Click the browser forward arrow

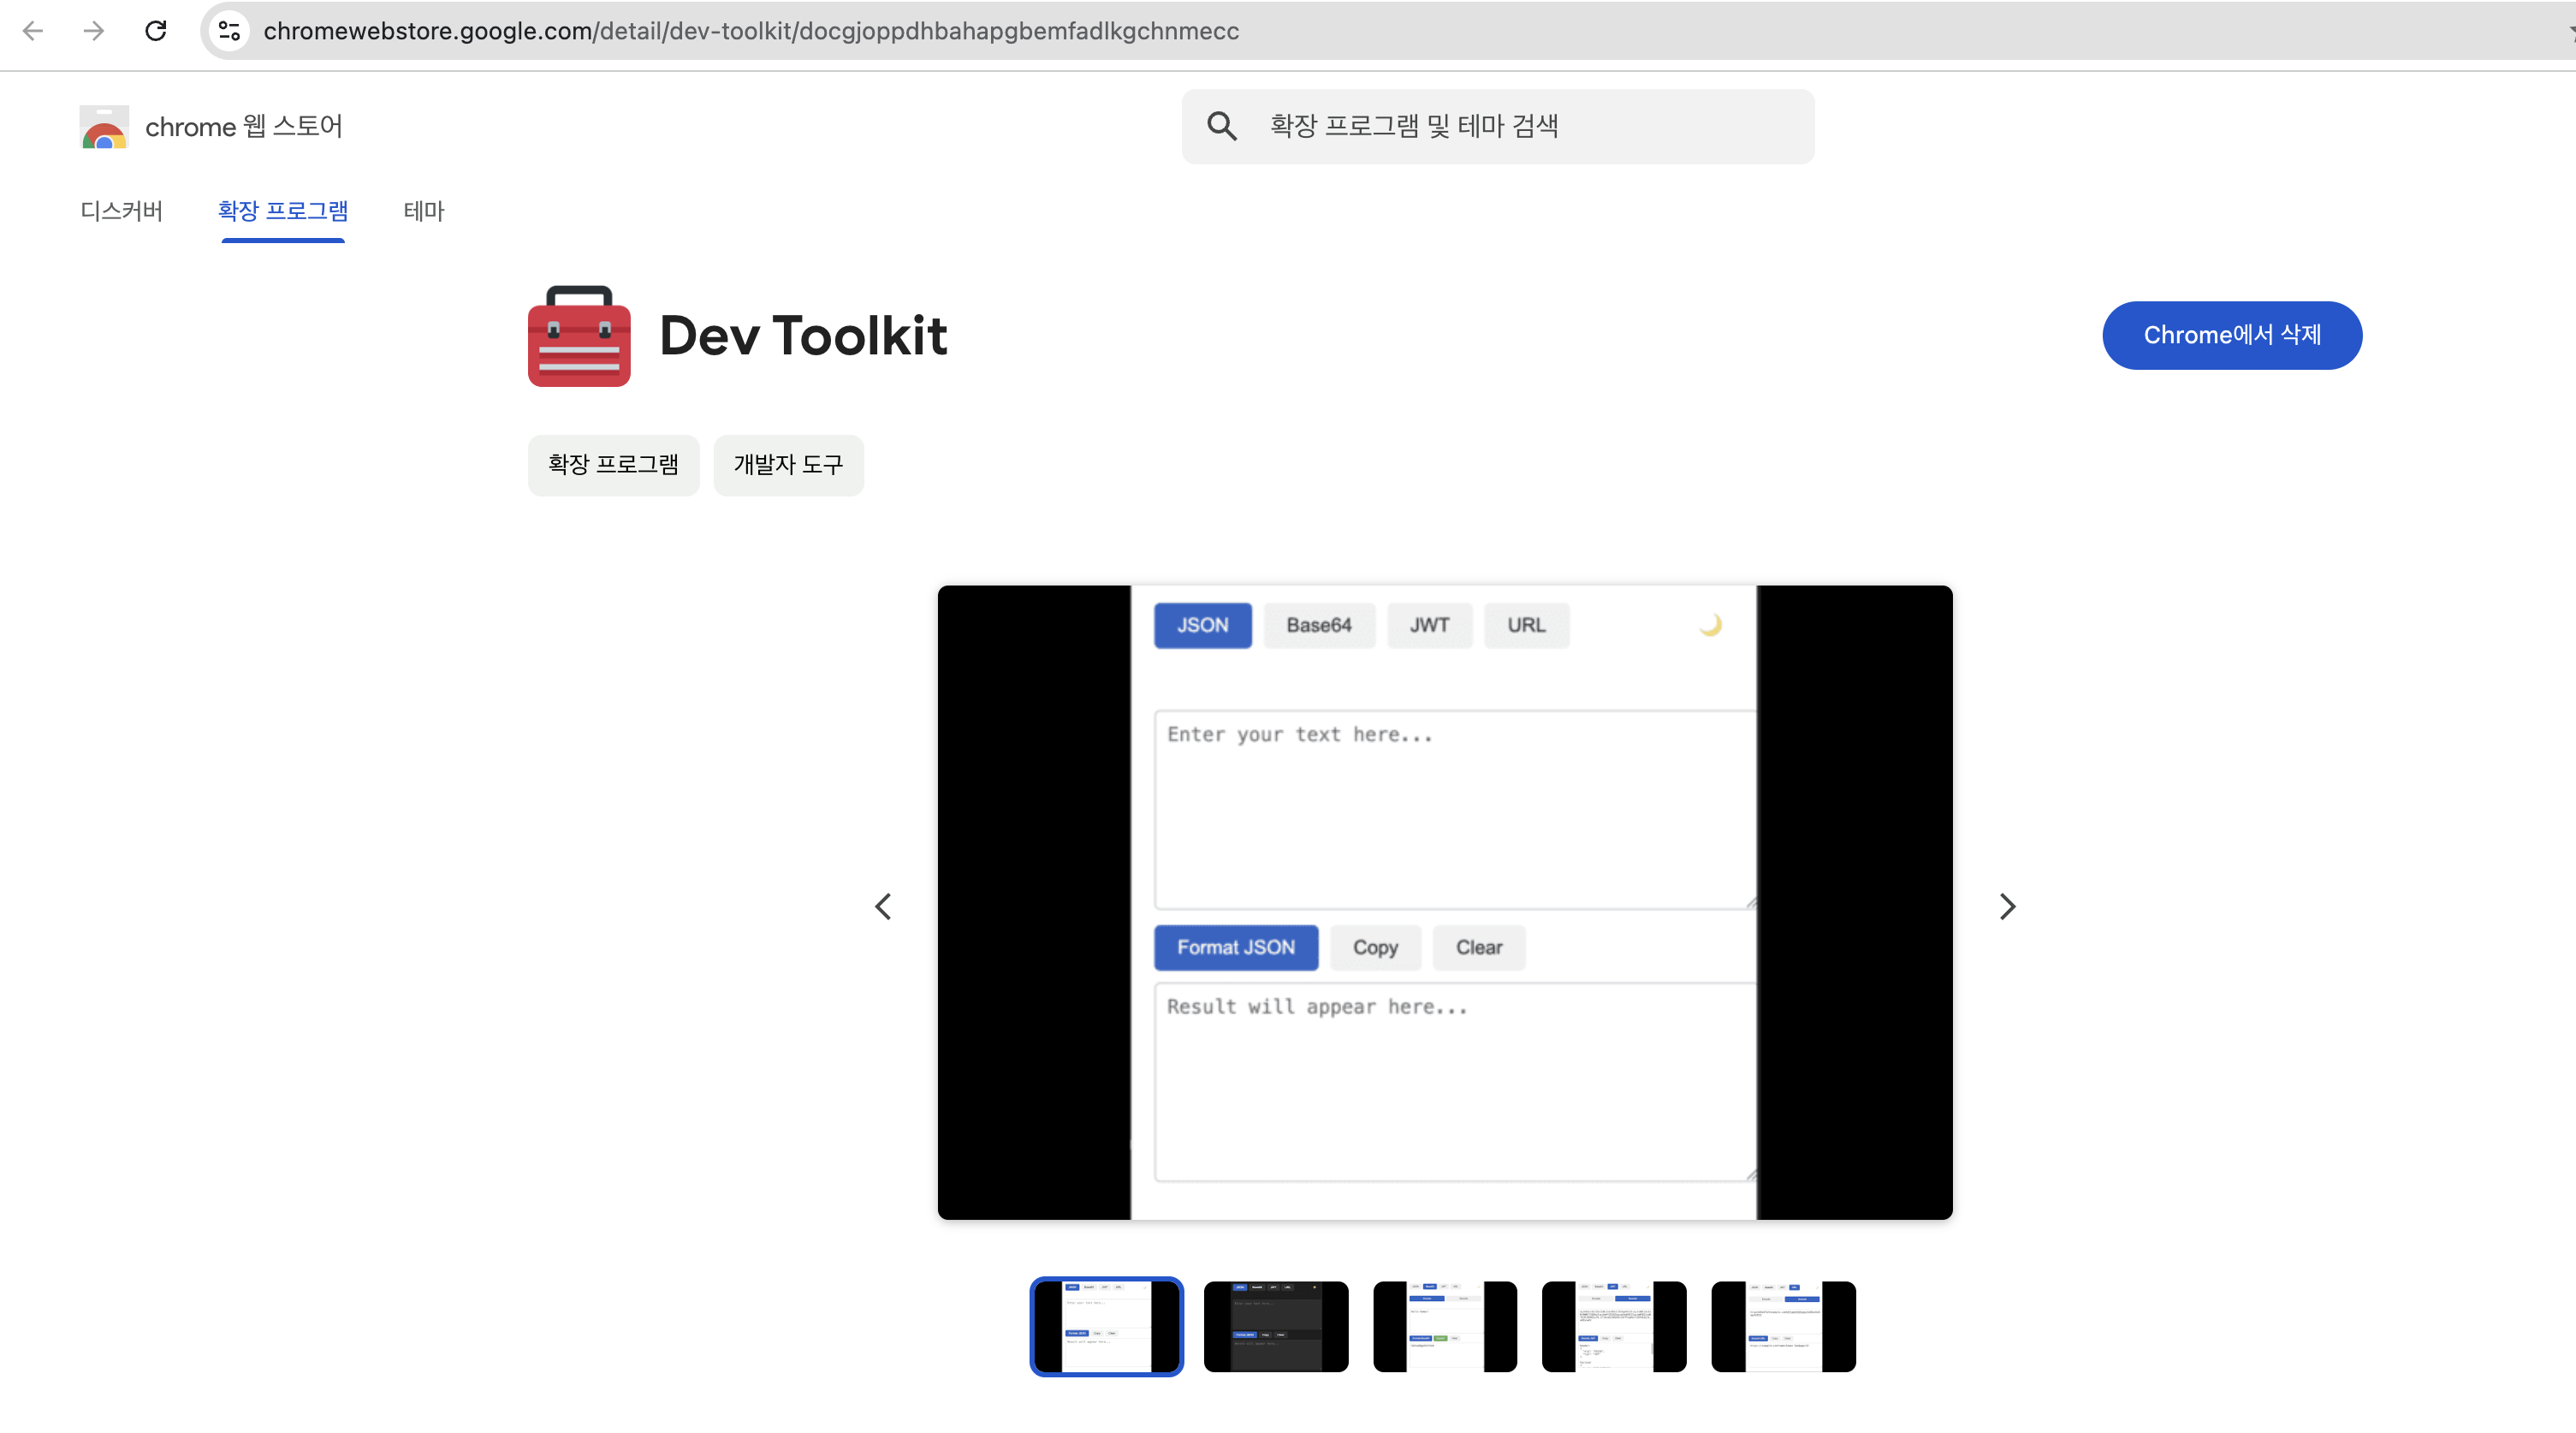(x=94, y=31)
